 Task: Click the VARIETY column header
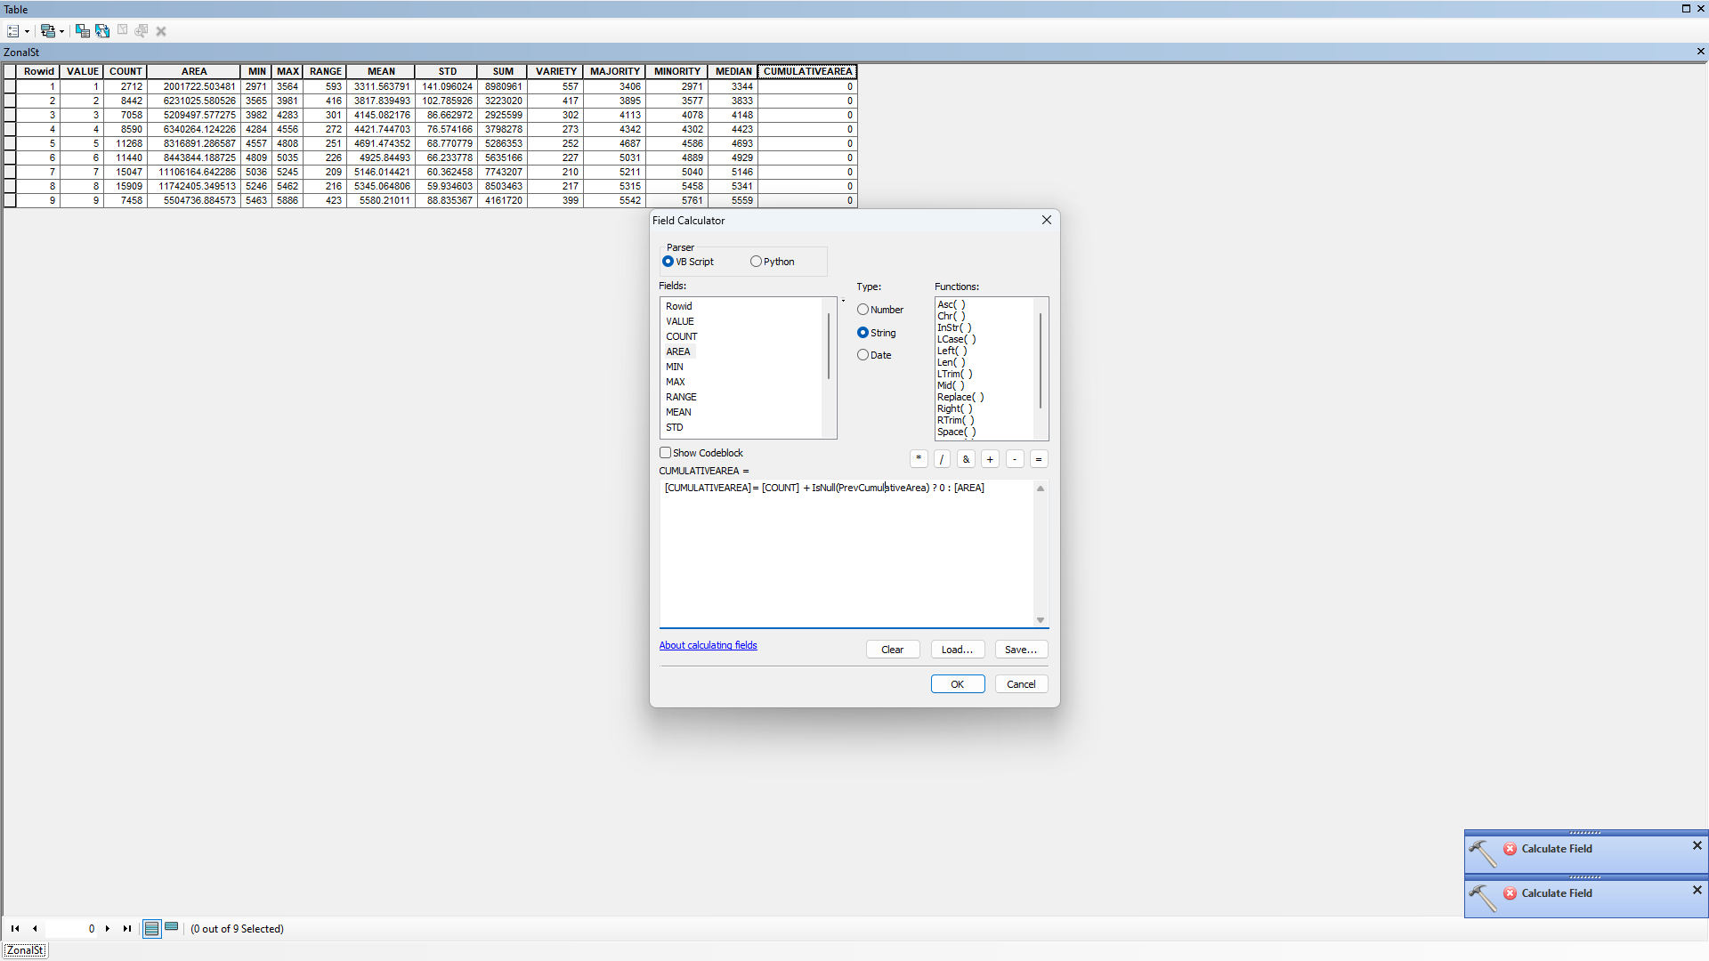556,71
